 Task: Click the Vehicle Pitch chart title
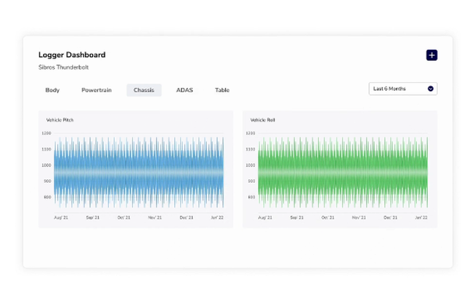pos(60,120)
